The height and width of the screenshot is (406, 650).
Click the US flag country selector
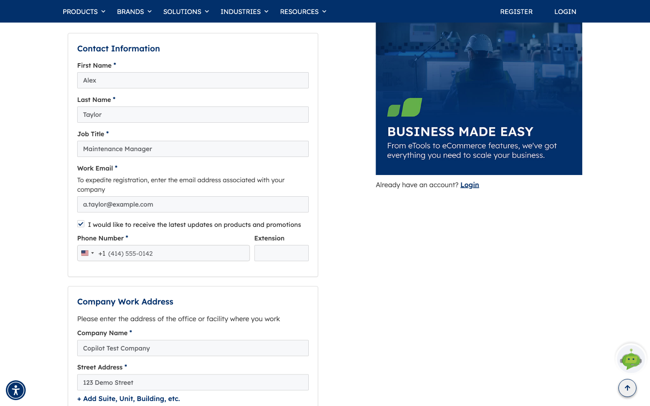88,253
